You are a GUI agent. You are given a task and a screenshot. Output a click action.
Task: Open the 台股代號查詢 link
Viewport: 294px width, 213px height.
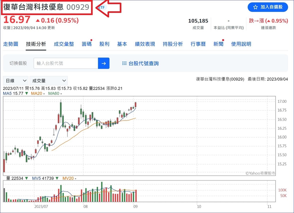point(144,63)
